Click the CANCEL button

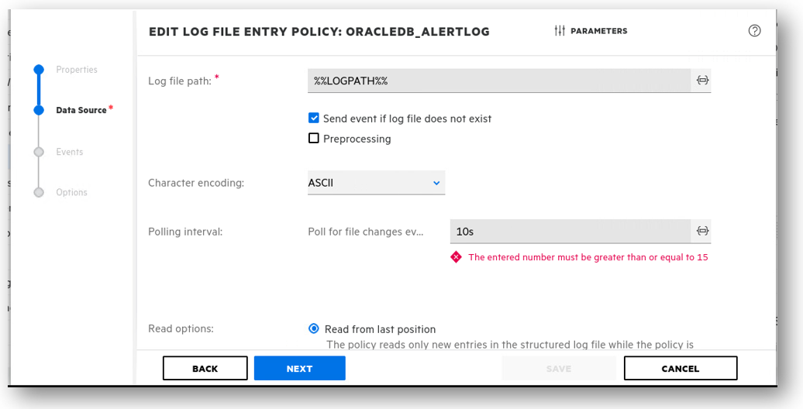point(680,369)
